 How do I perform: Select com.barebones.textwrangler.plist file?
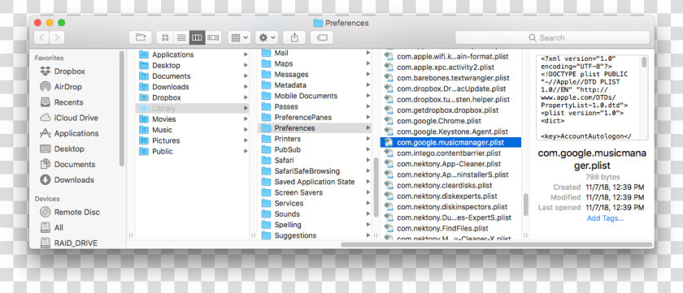point(450,78)
